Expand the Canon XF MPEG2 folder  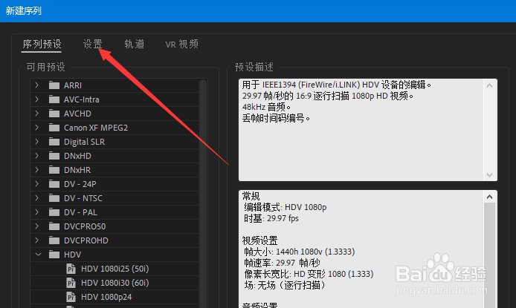point(37,128)
